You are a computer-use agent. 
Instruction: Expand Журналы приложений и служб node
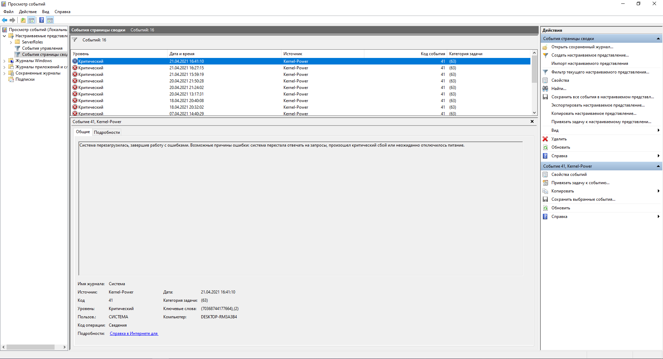pos(4,67)
